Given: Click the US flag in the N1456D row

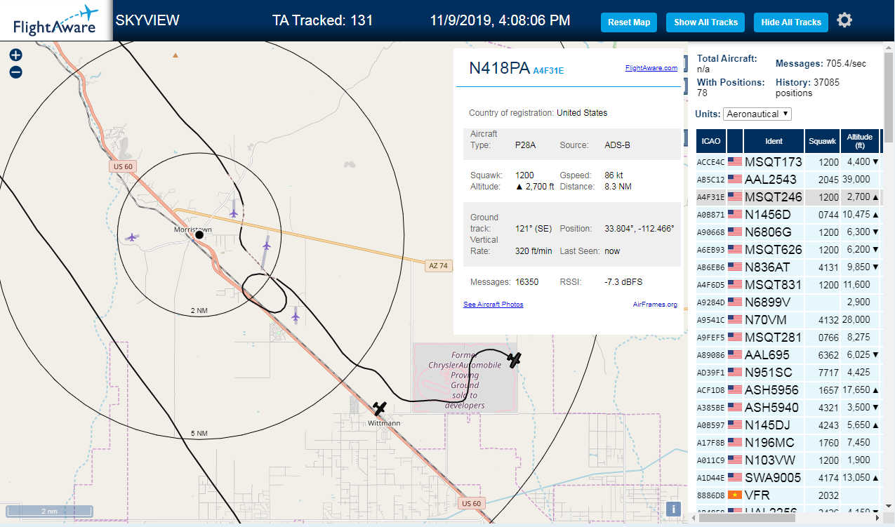Looking at the screenshot, I should tap(735, 215).
